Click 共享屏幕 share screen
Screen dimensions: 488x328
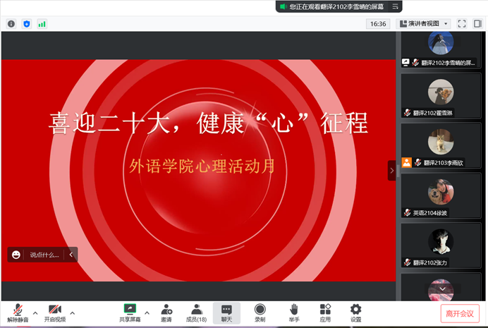click(130, 312)
